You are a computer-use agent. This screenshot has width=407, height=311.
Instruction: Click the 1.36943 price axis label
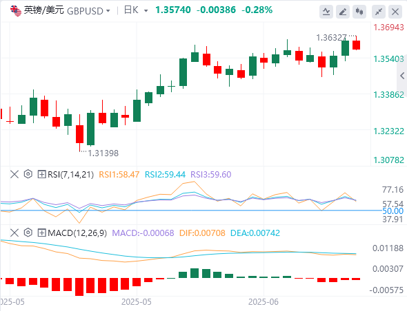pyautogui.click(x=388, y=28)
